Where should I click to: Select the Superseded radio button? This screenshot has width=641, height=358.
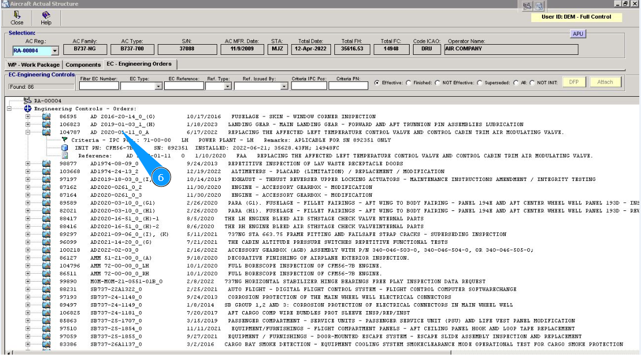pyautogui.click(x=480, y=83)
